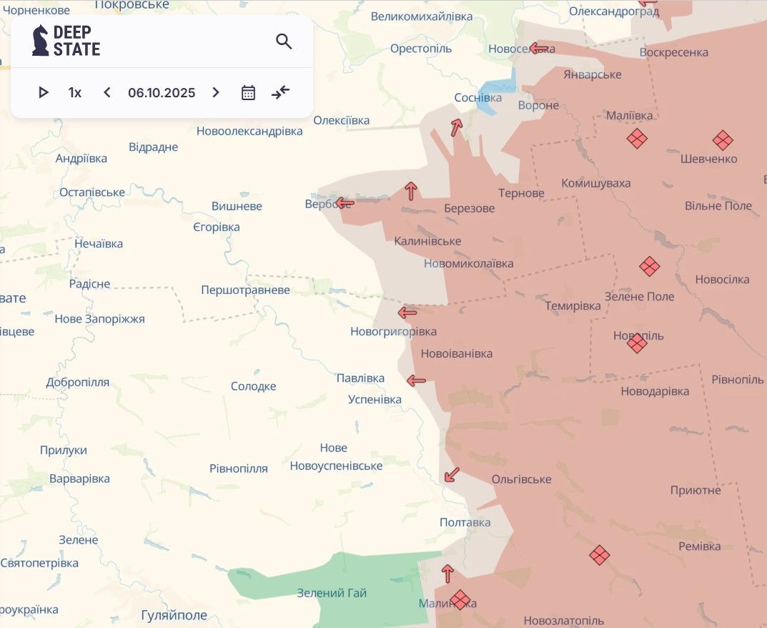Select the upward arrow above Березове
Screen dimensions: 767x628
coord(411,190)
